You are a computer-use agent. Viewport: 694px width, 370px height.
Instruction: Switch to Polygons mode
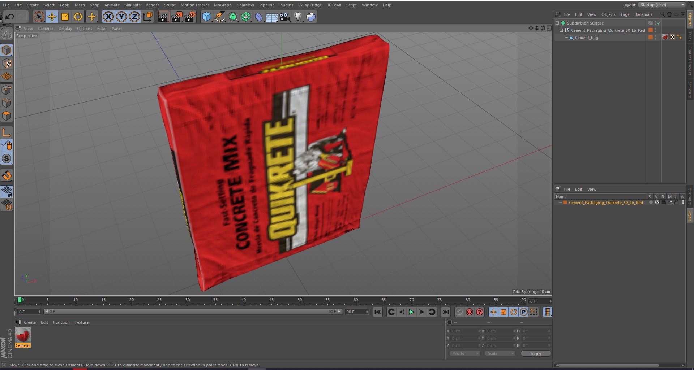click(7, 116)
